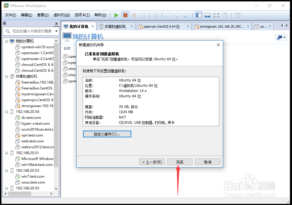
Task: Click the Pause toolbar icon
Action: (x=134, y=15)
